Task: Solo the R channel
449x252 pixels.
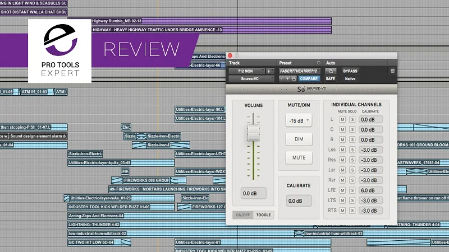Action: coord(352,139)
